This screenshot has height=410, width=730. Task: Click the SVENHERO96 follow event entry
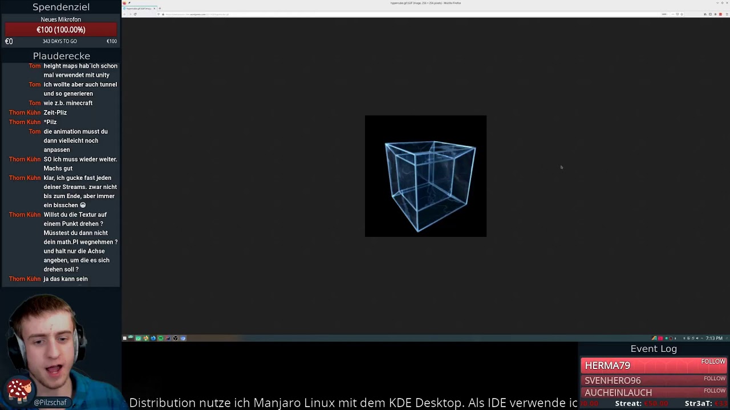[654, 380]
